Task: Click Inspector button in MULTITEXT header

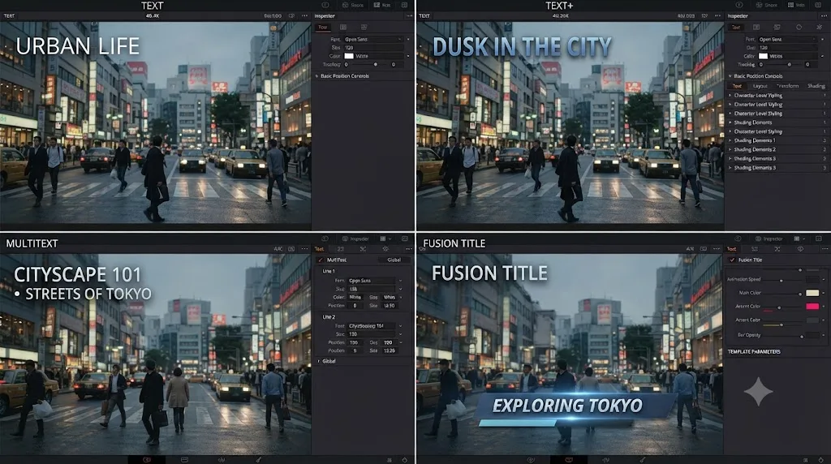Action: [x=355, y=238]
